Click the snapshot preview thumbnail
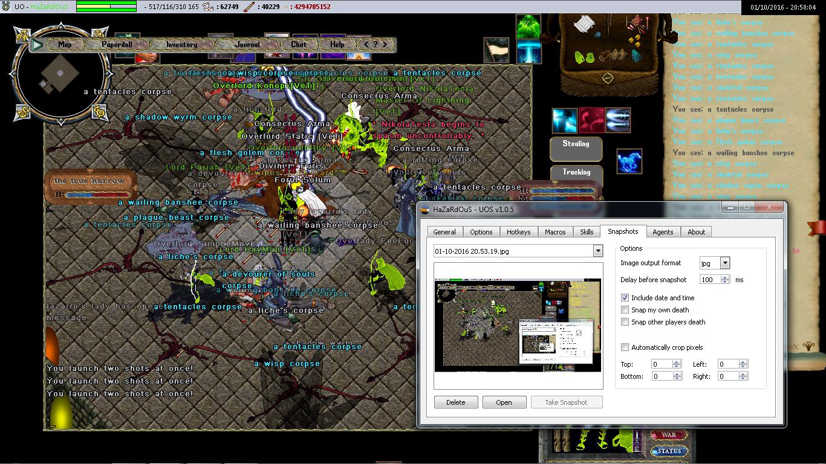Viewport: 826px width, 464px height. tap(518, 325)
